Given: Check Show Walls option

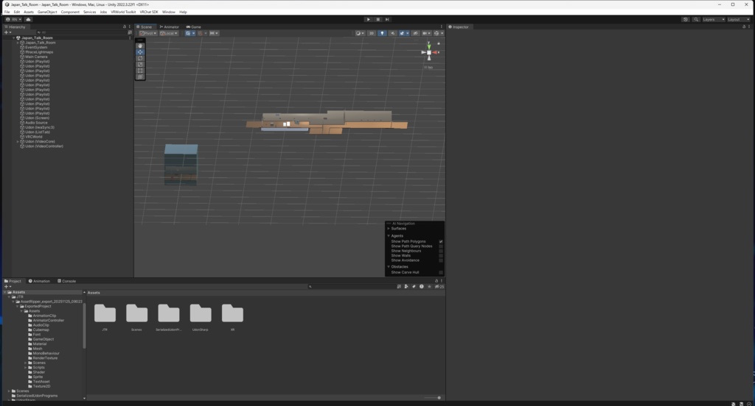Looking at the screenshot, I should tap(441, 256).
